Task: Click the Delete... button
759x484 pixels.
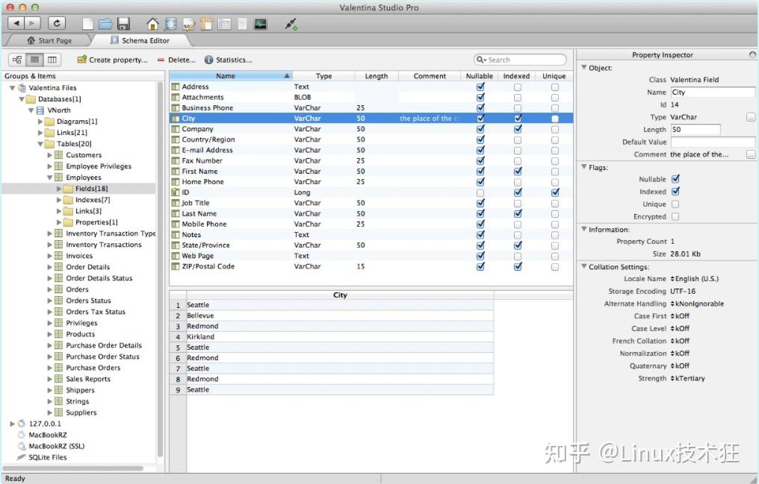Action: pos(177,60)
